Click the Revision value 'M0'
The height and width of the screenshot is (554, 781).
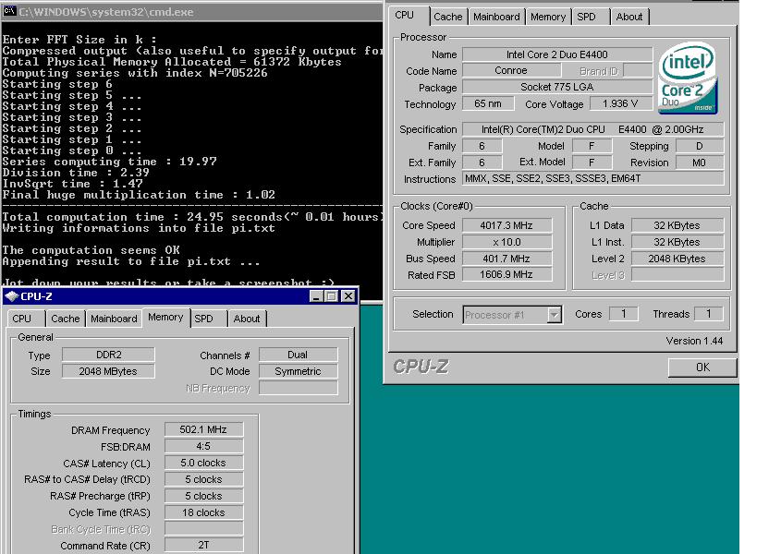(700, 163)
